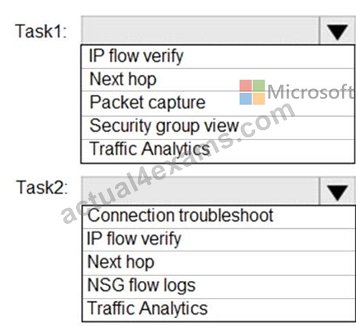Click the Microsoft four-square logo icon
The width and height of the screenshot is (356, 326).
[x=252, y=92]
